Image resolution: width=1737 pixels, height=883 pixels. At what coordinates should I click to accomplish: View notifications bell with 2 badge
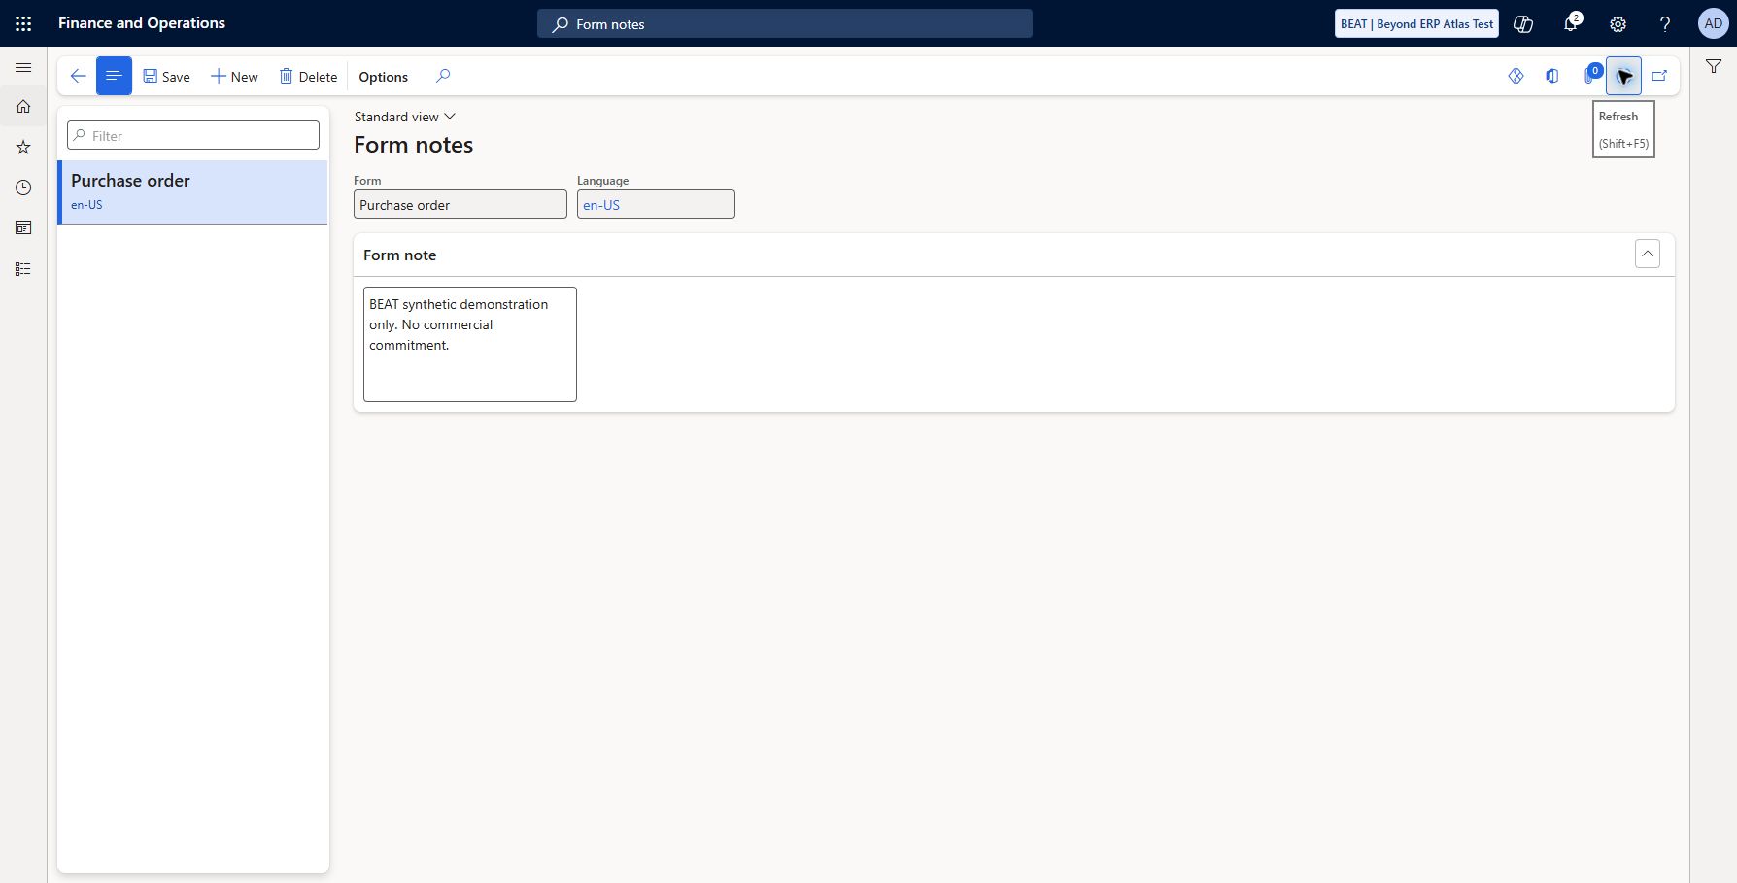pyautogui.click(x=1571, y=23)
